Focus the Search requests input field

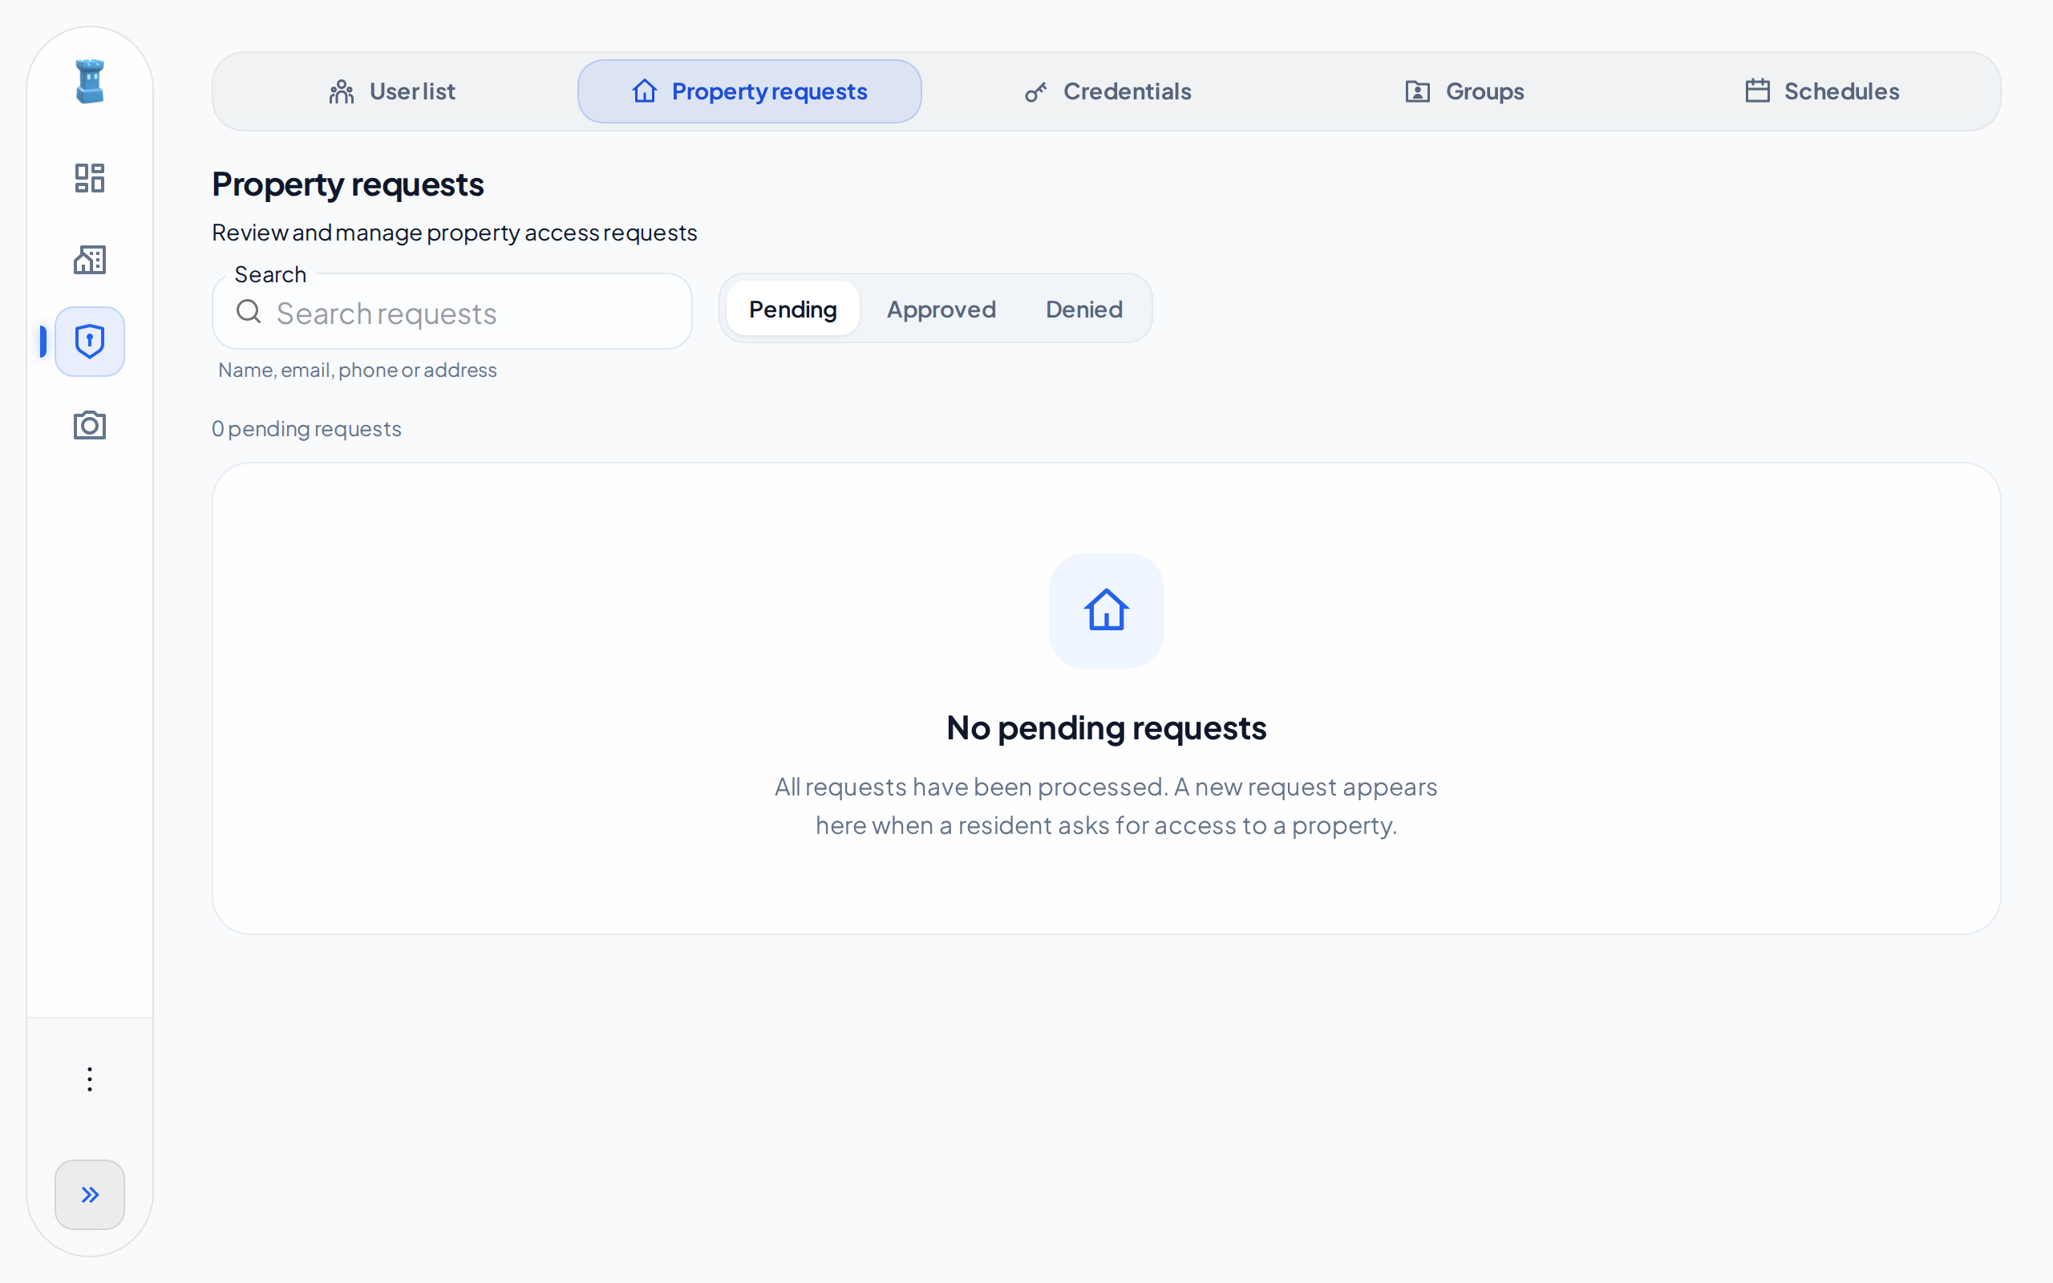tap(452, 312)
